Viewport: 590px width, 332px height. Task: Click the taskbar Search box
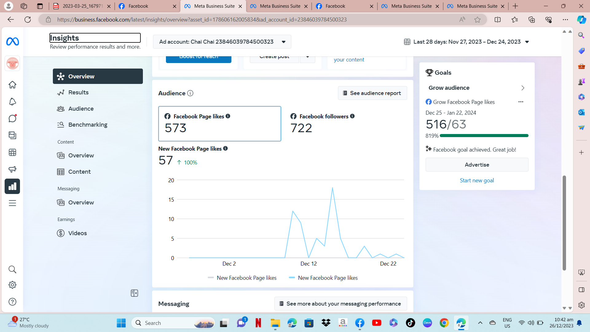point(173,323)
